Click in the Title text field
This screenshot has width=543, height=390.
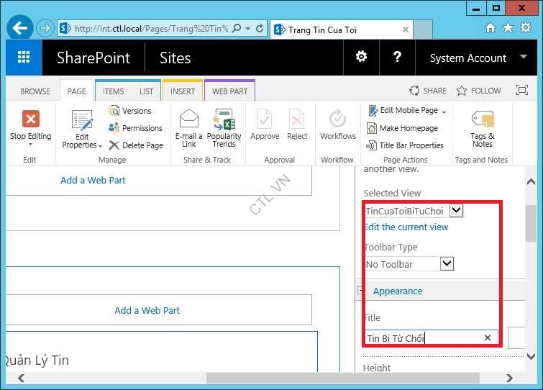pos(423,337)
